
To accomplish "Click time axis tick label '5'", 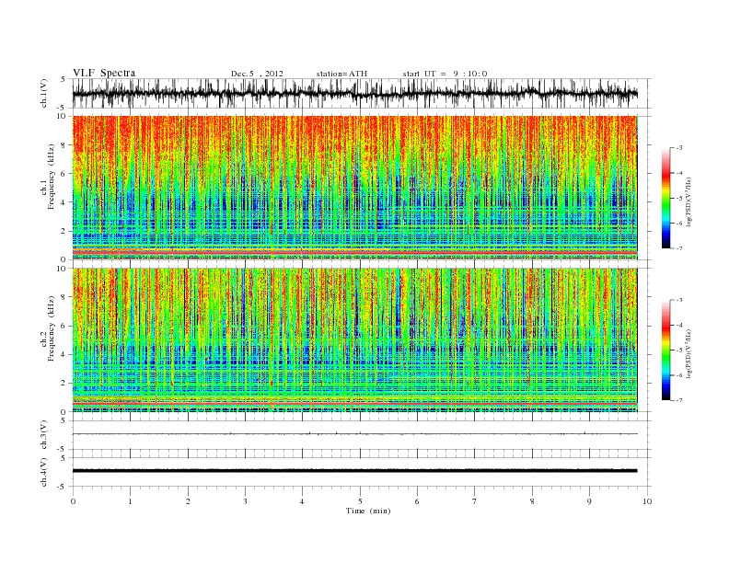I will coord(360,501).
